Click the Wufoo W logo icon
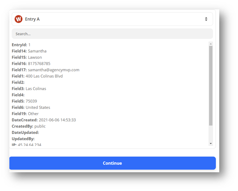238x191 pixels. (18, 19)
